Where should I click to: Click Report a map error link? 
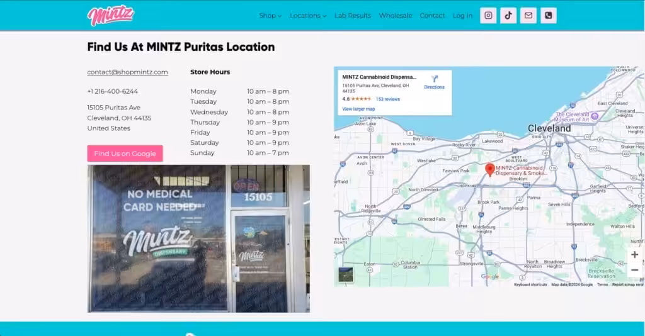[628, 284]
